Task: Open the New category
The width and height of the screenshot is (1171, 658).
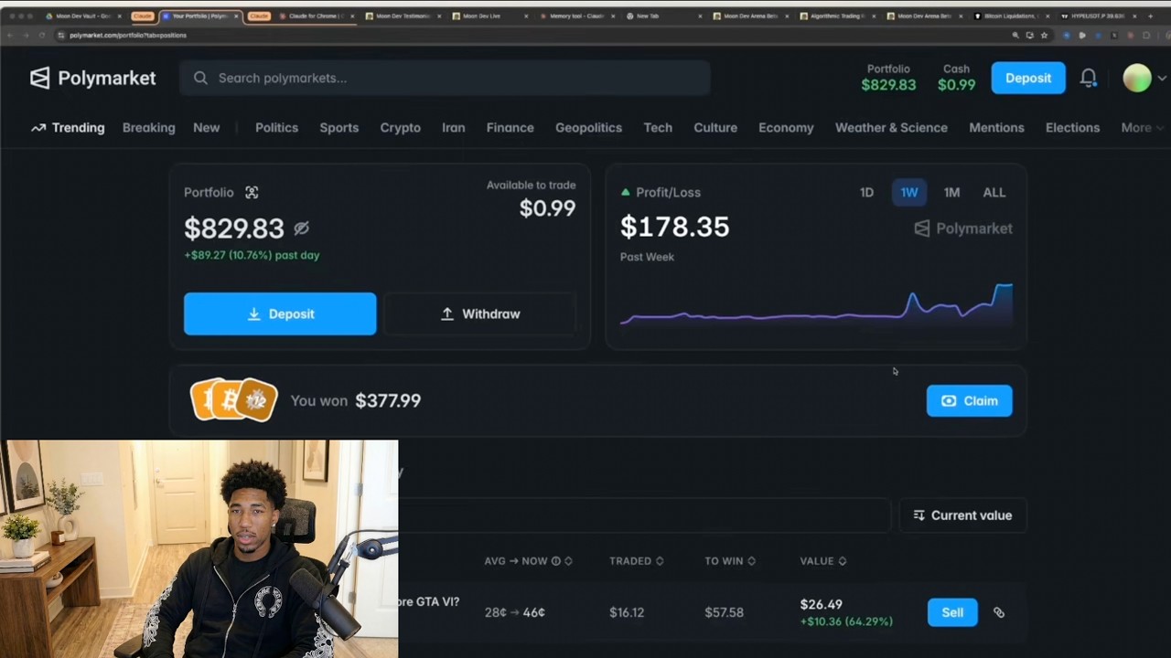Action: point(206,128)
